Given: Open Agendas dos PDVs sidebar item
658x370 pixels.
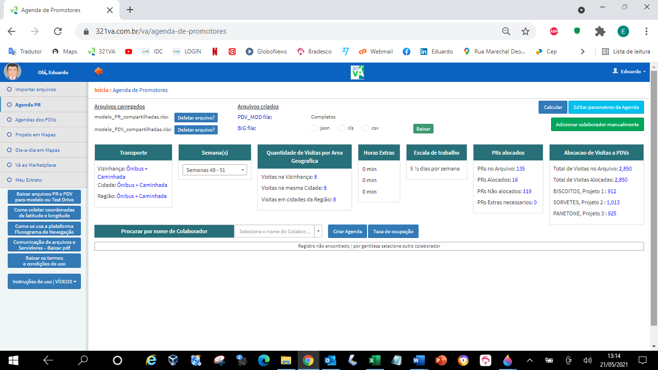Looking at the screenshot, I should 36,119.
